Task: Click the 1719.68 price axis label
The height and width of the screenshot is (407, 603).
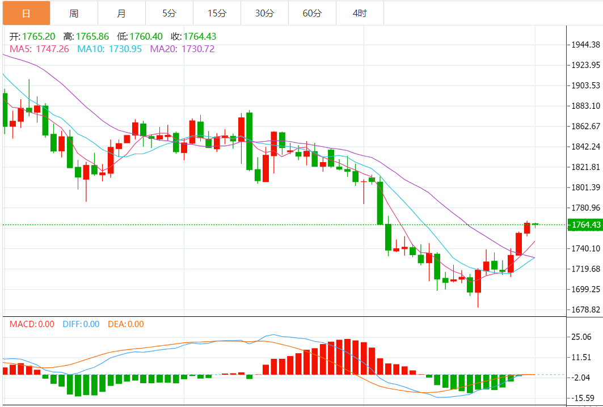Action: point(585,269)
